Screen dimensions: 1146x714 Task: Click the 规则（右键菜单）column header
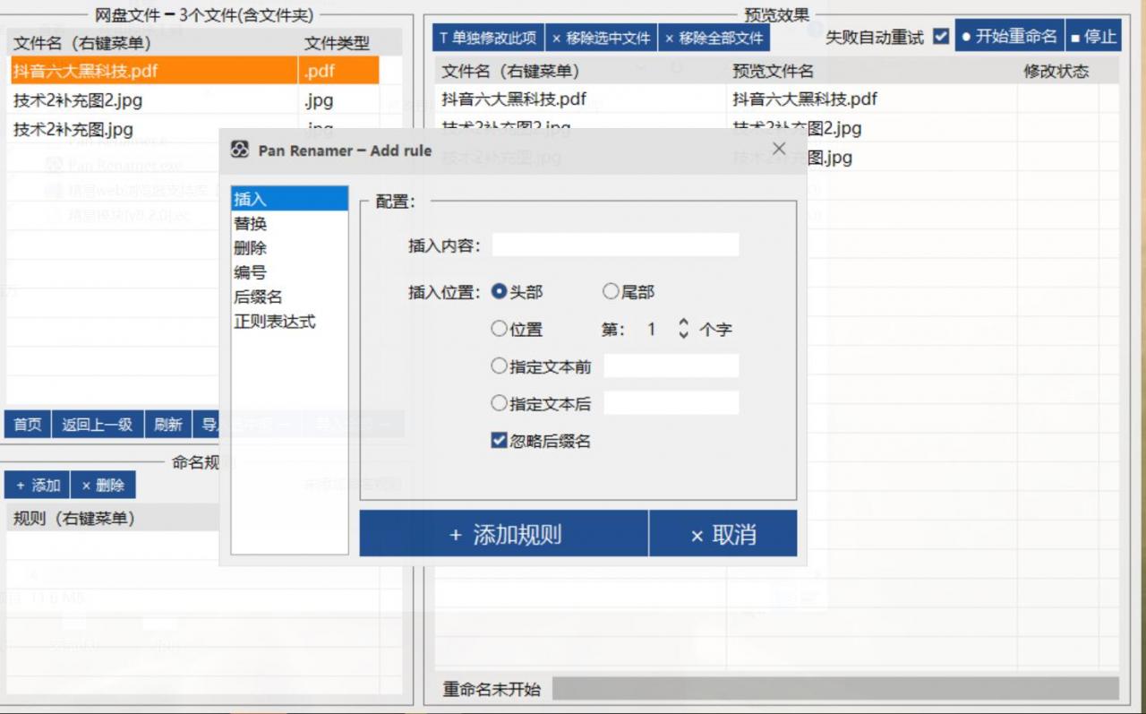112,518
